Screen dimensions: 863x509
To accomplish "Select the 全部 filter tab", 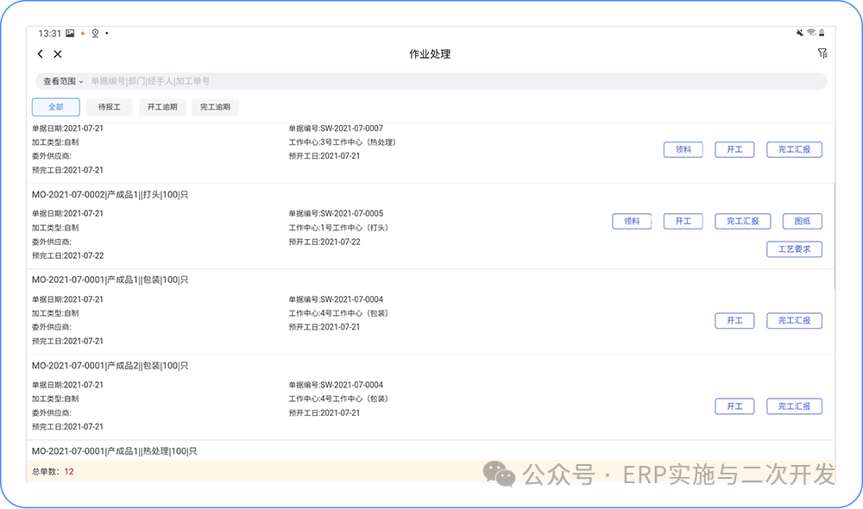I will tap(56, 107).
